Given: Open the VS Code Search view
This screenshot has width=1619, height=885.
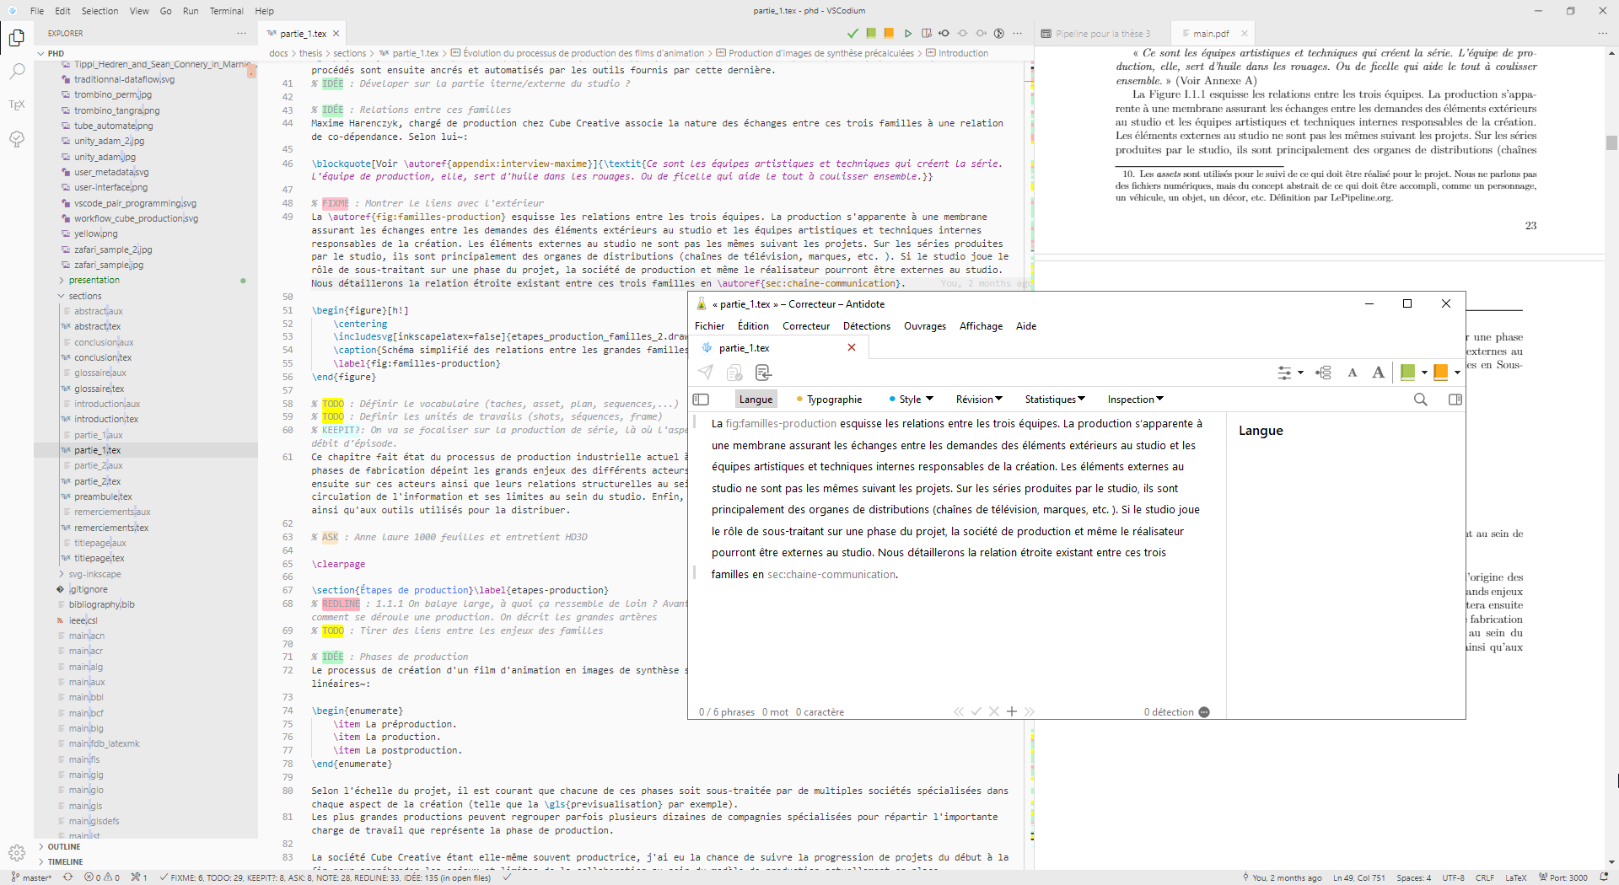Looking at the screenshot, I should click(x=17, y=72).
